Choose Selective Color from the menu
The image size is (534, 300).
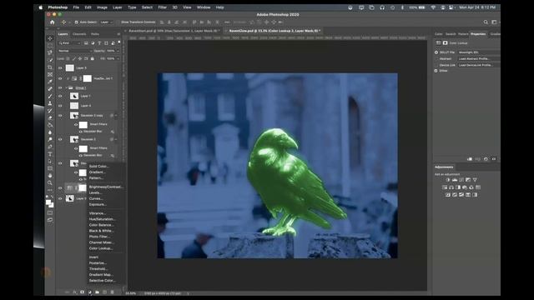pyautogui.click(x=102, y=281)
